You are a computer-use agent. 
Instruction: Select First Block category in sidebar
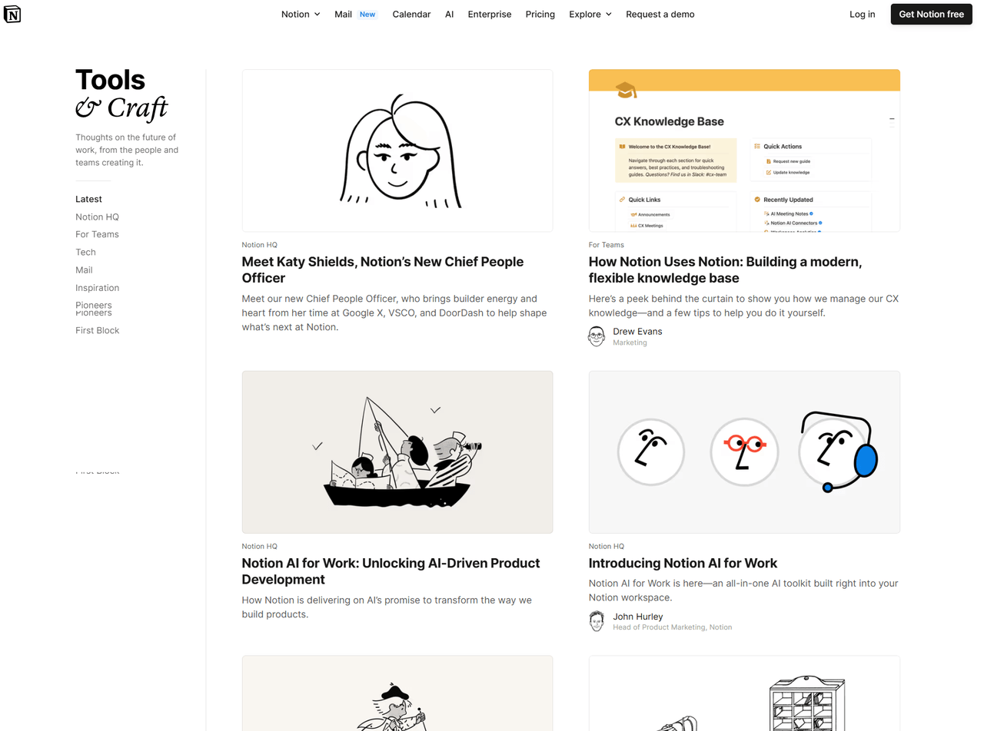pos(97,330)
